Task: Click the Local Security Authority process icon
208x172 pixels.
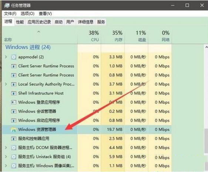Action: coord(14,84)
